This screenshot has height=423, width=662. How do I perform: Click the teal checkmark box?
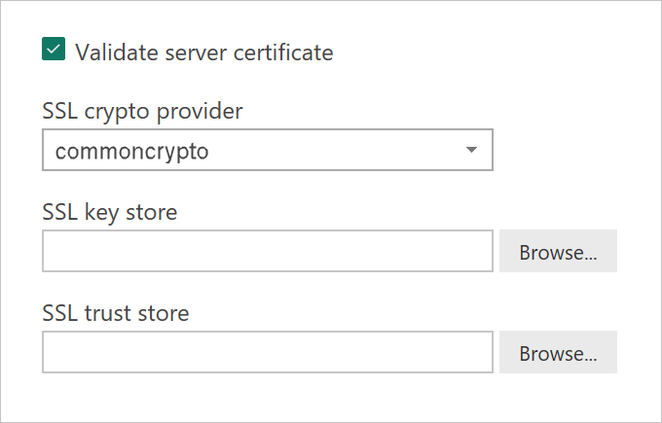pyautogui.click(x=54, y=51)
